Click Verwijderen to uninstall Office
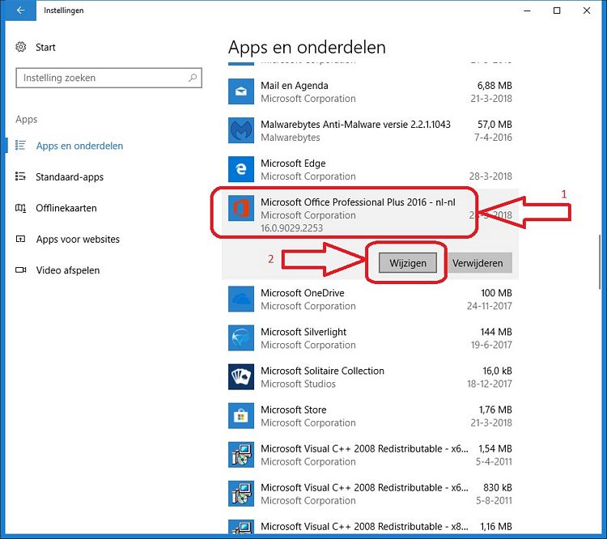 (479, 263)
